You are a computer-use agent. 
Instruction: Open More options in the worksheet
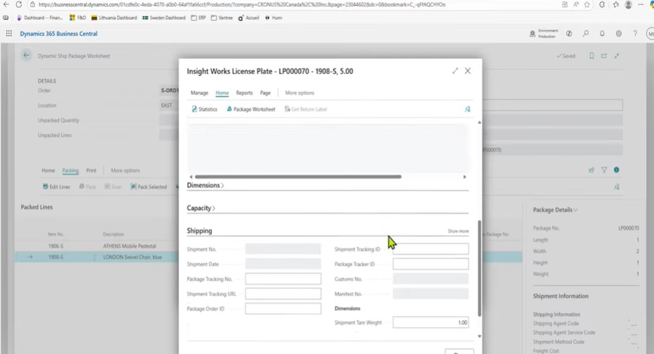click(x=125, y=170)
